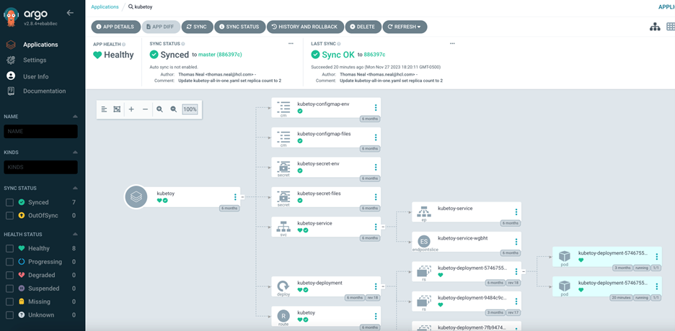Click the zoom out magnifier icon

pos(174,109)
